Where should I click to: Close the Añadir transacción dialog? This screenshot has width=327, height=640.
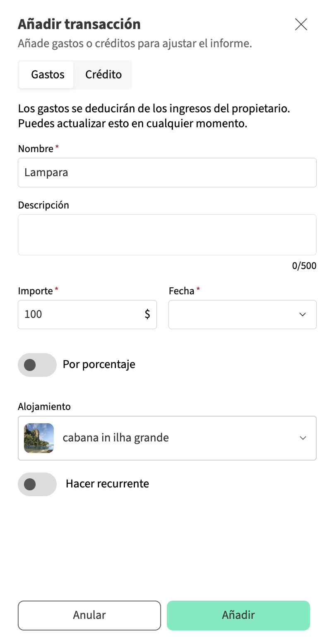(x=301, y=24)
